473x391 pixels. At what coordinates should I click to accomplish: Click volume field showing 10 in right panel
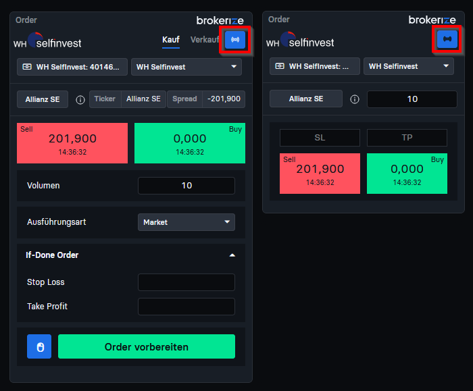pyautogui.click(x=412, y=99)
